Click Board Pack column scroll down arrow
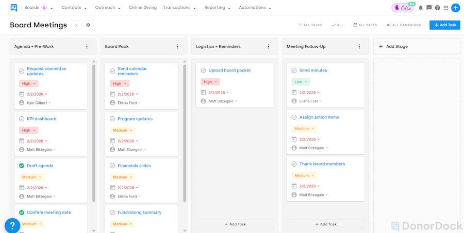 pyautogui.click(x=185, y=230)
